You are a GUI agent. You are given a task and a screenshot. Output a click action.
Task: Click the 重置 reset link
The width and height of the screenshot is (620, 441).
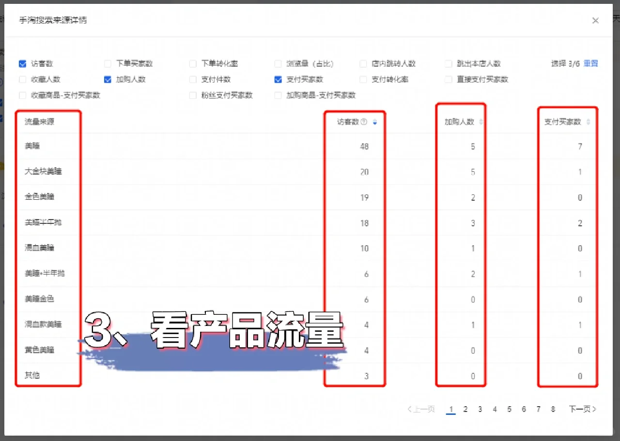(591, 64)
